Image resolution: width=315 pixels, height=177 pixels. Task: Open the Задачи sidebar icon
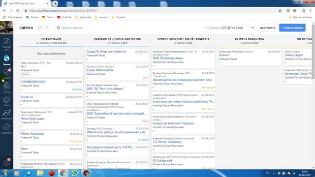click(6, 73)
